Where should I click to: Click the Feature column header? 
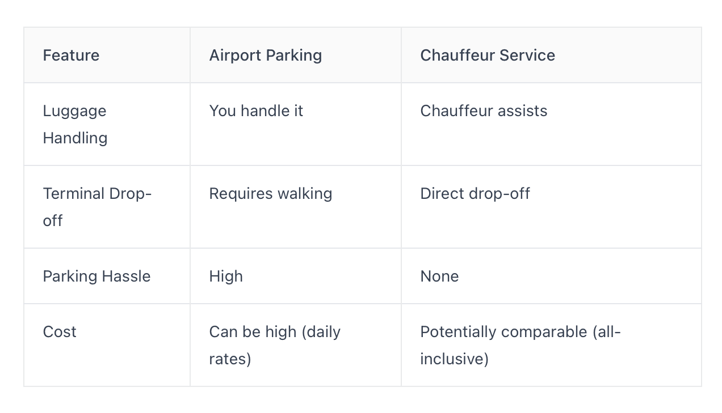coord(107,55)
